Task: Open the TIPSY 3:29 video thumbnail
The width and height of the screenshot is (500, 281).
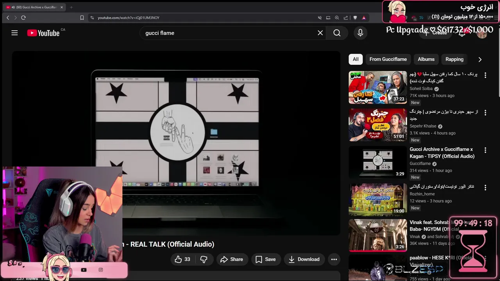Action: [x=378, y=162]
